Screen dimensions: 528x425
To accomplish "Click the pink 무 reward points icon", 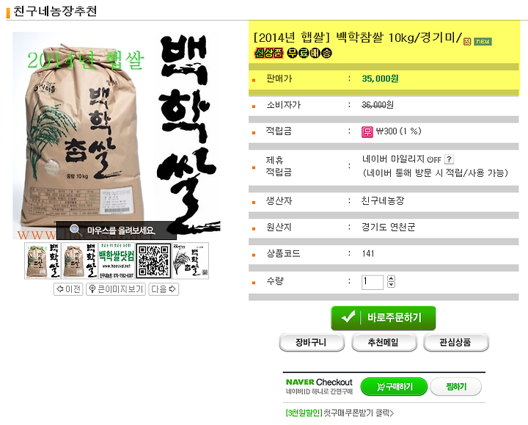I will (x=367, y=132).
